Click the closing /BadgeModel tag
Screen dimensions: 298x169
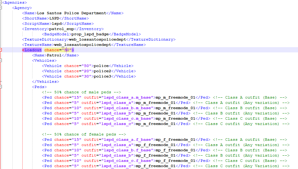[x=125, y=34]
